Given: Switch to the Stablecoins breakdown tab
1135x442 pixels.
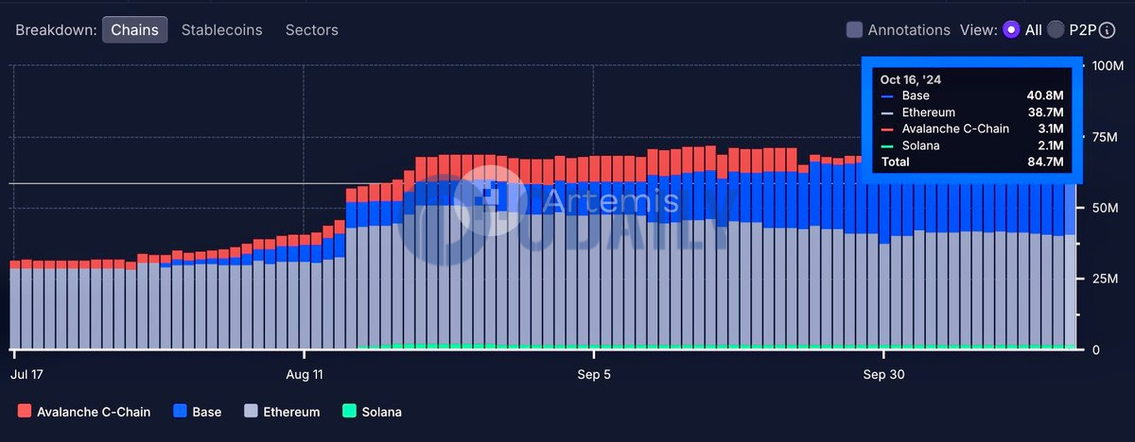Looking at the screenshot, I should [221, 29].
